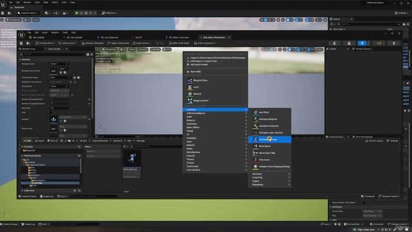This screenshot has width=412, height=232.
Task: Click the Material asset icon in context menu
Action: [190, 94]
